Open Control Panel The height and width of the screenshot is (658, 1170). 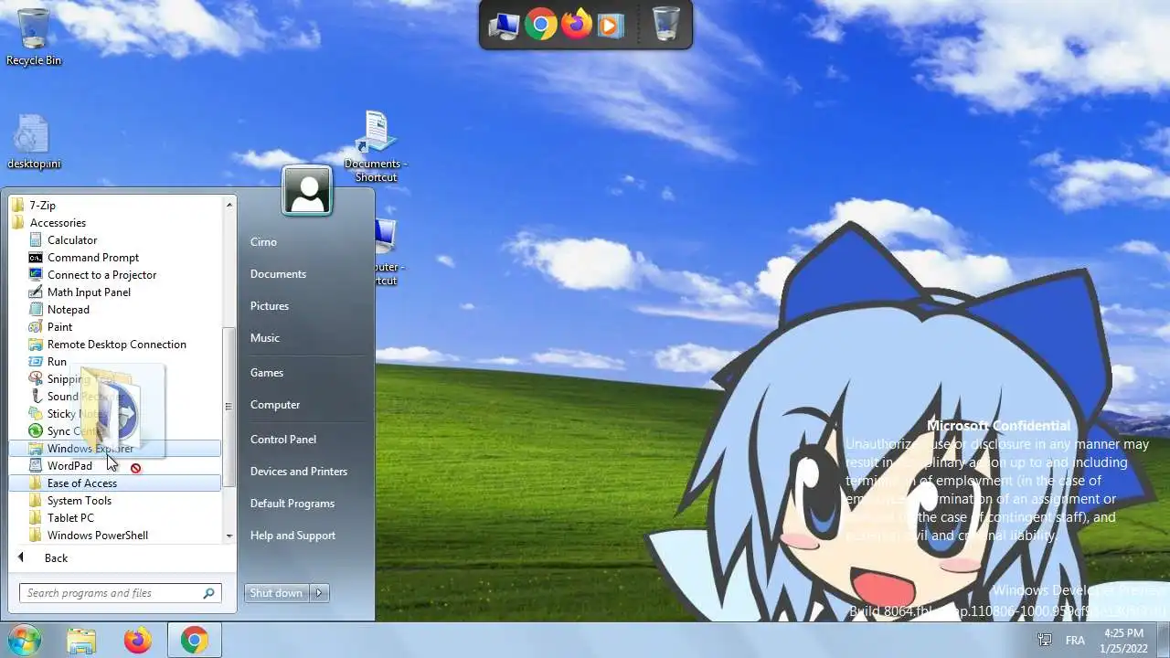283,440
